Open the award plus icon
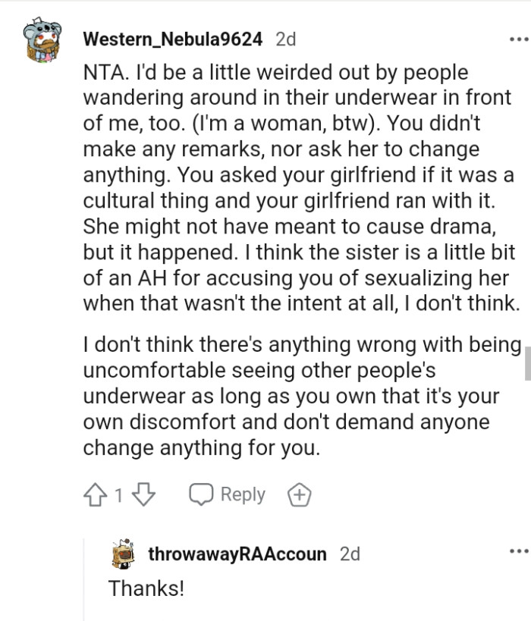This screenshot has height=621, width=531. pyautogui.click(x=300, y=494)
